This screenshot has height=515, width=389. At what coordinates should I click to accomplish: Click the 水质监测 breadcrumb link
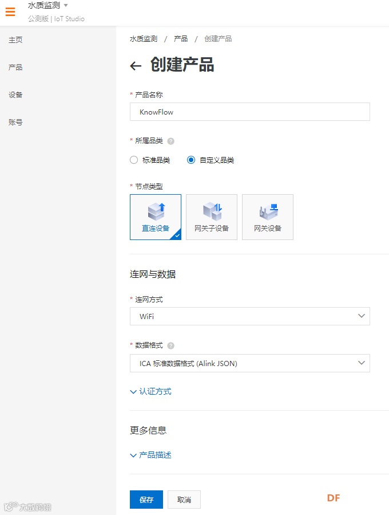point(144,39)
